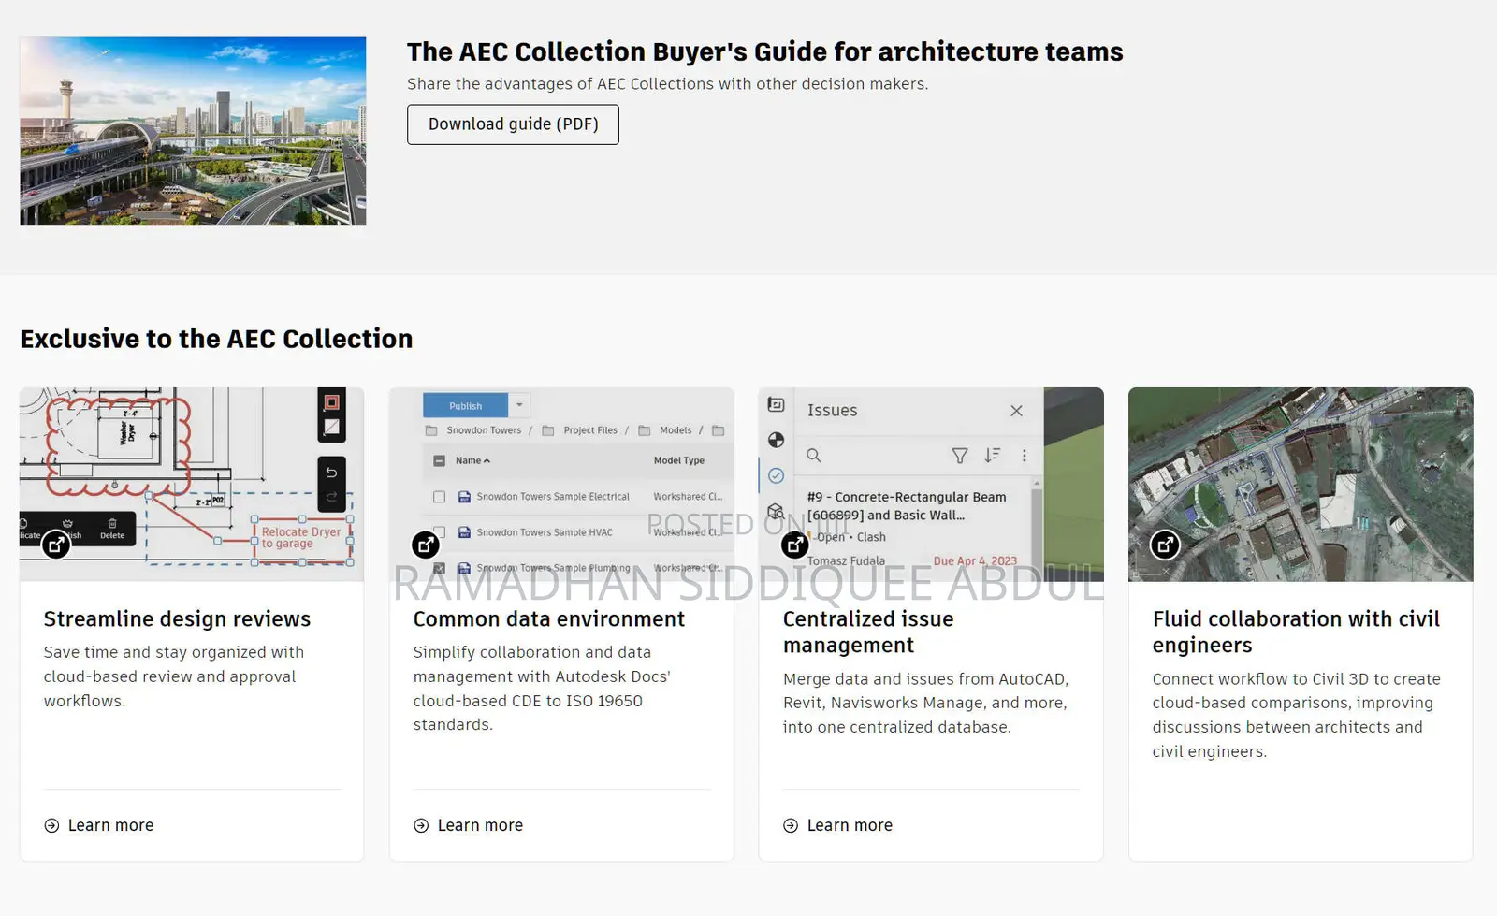The image size is (1497, 916).
Task: Click the Delete trash icon in markup toolbar
Action: 112,529
